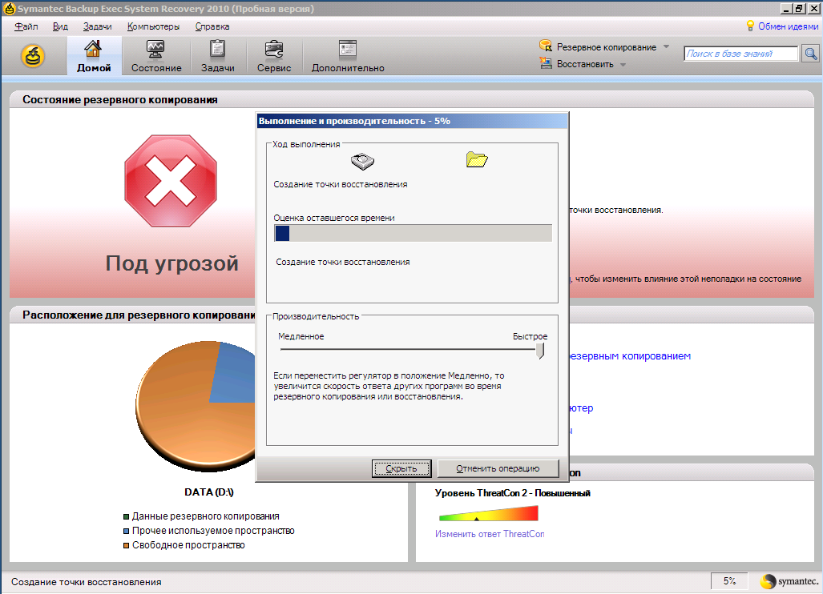Click the DATA (D:\) label

tap(209, 492)
